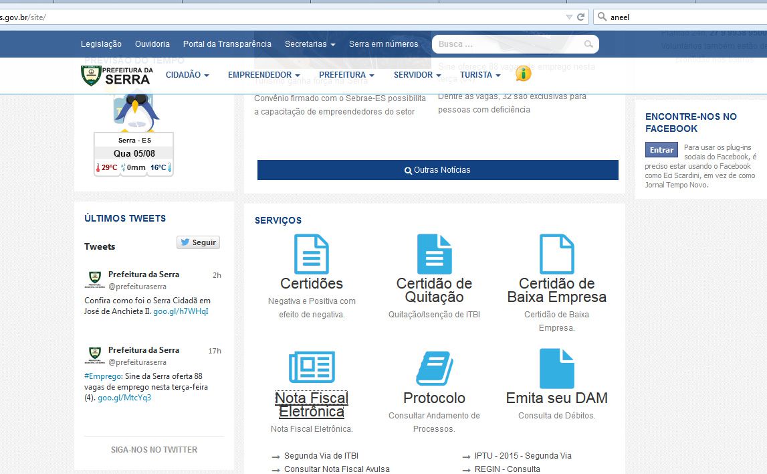This screenshot has height=474, width=767.
Task: Open the Portal da Transparência menu item
Action: 227,44
